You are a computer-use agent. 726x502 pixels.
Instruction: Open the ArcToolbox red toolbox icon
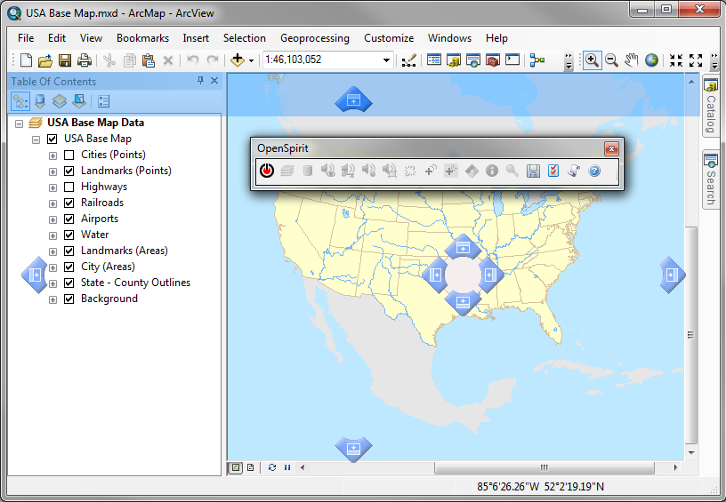tap(493, 60)
